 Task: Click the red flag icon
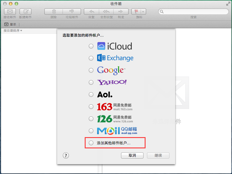point(136,12)
